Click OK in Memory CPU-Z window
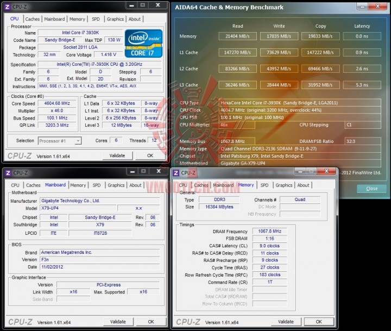Screen dimensions: 391x331 (319, 322)
